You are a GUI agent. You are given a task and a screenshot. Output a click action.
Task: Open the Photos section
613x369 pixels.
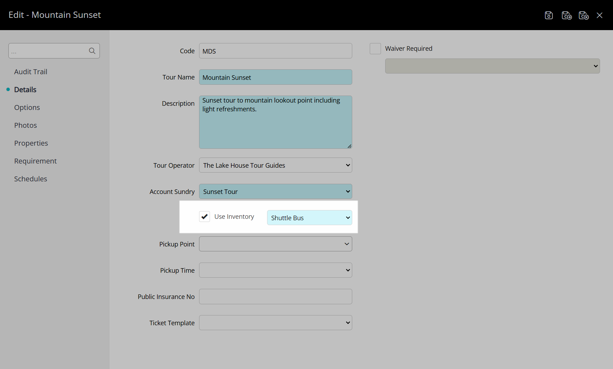(x=26, y=125)
